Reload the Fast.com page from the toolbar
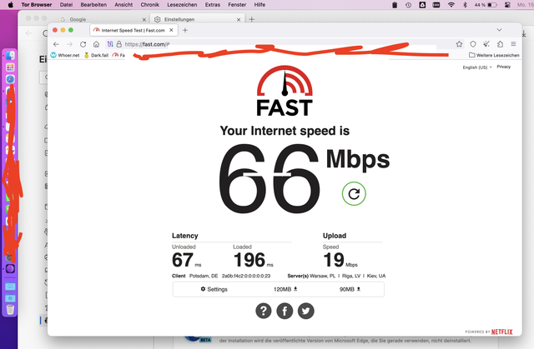534x349 pixels. (x=83, y=44)
